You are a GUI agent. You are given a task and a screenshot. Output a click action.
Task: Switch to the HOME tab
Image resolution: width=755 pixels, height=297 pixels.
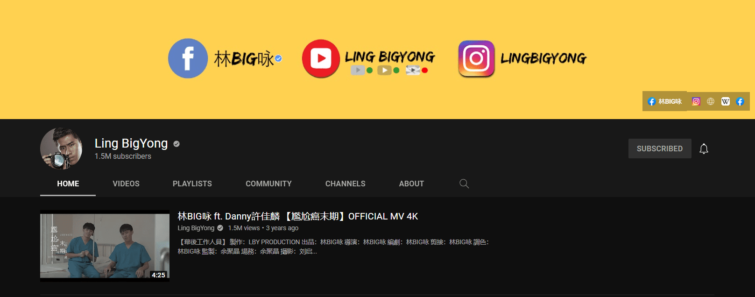tap(68, 184)
